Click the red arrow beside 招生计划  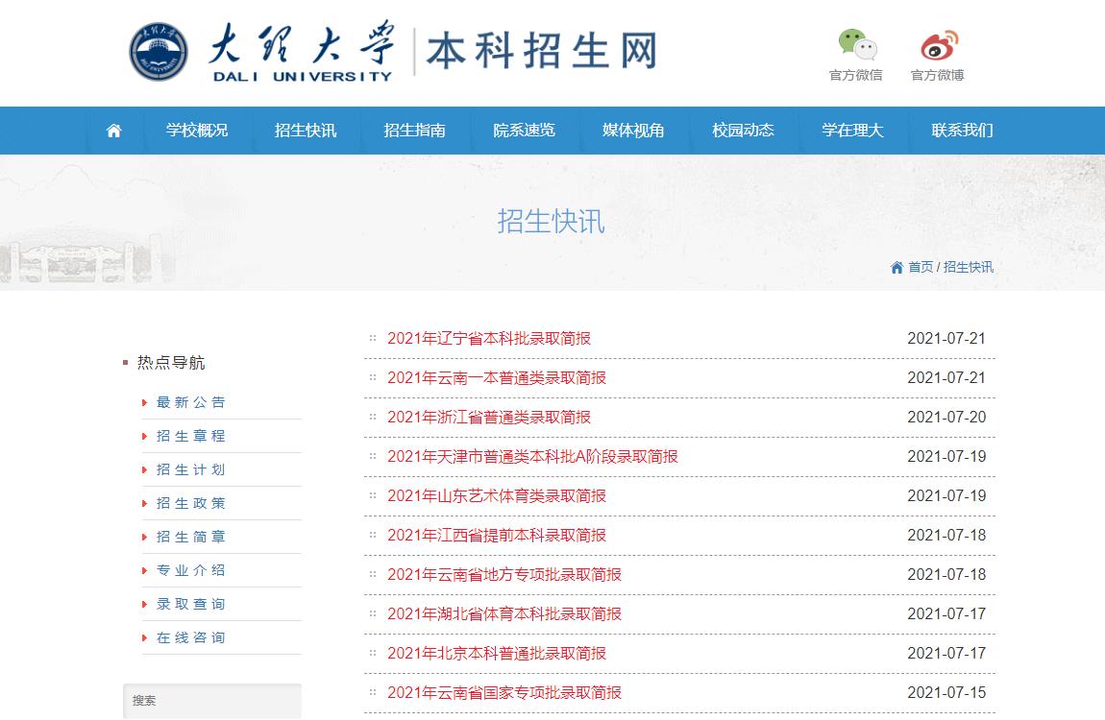tap(144, 470)
